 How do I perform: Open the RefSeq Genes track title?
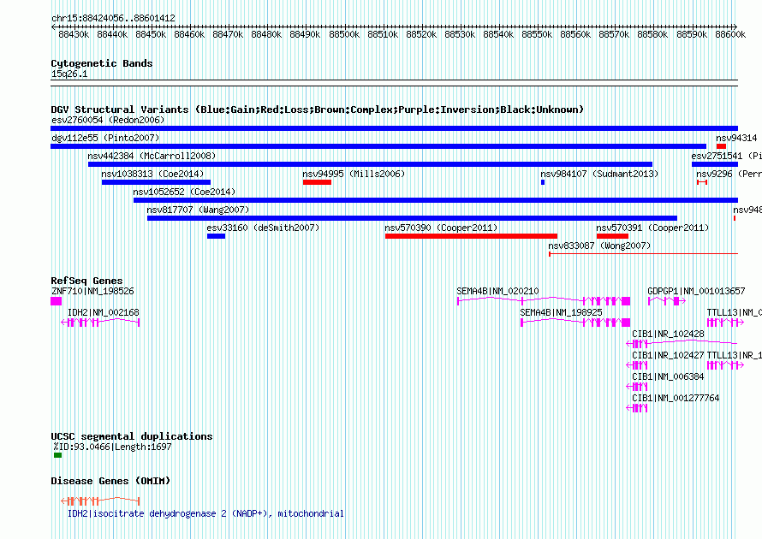coord(86,281)
